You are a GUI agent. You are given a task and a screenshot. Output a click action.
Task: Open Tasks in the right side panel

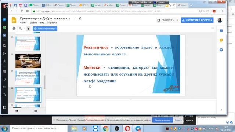tap(221, 50)
